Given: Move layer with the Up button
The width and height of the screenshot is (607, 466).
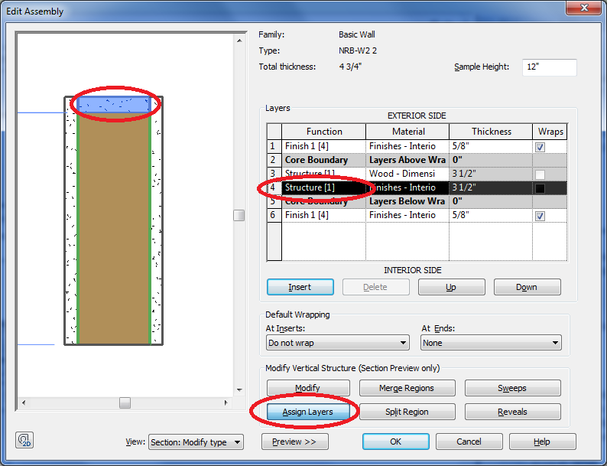Looking at the screenshot, I should click(x=451, y=287).
